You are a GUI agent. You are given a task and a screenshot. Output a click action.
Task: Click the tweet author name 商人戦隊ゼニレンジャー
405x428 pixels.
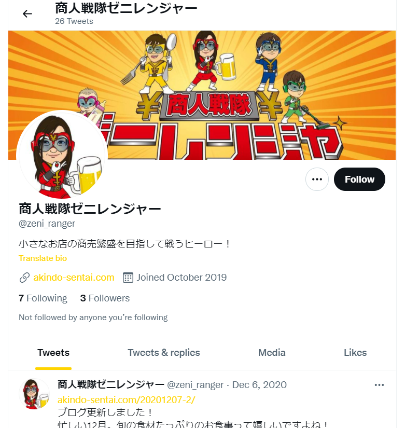point(111,384)
